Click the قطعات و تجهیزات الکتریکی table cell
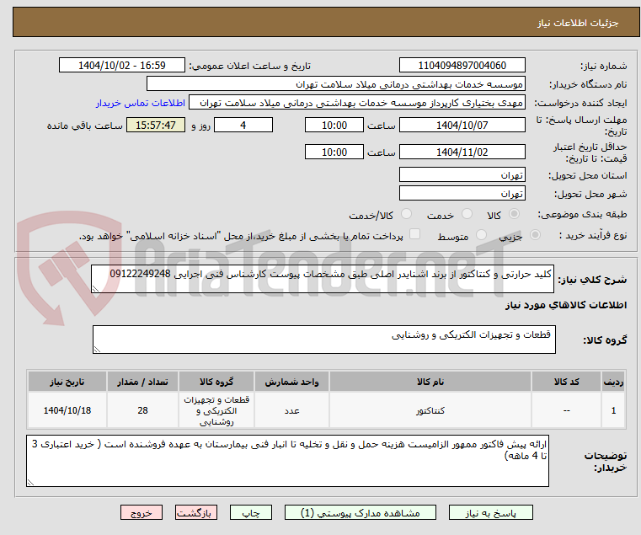Image resolution: width=641 pixels, height=535 pixels. coord(216,410)
